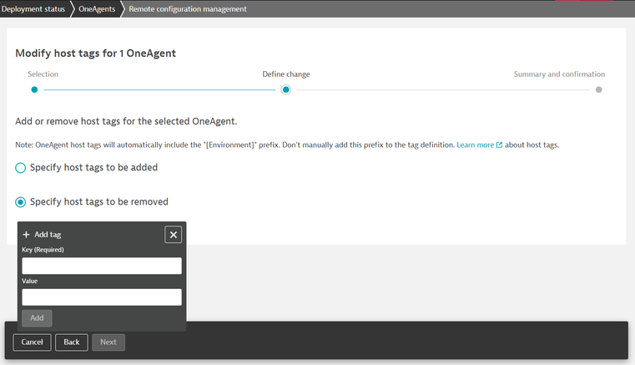
Task: Open the external link icon after Learn more
Action: (x=500, y=144)
